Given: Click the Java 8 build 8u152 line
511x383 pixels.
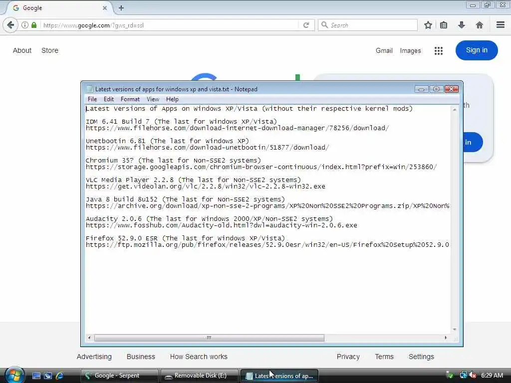Looking at the screenshot, I should click(185, 199).
